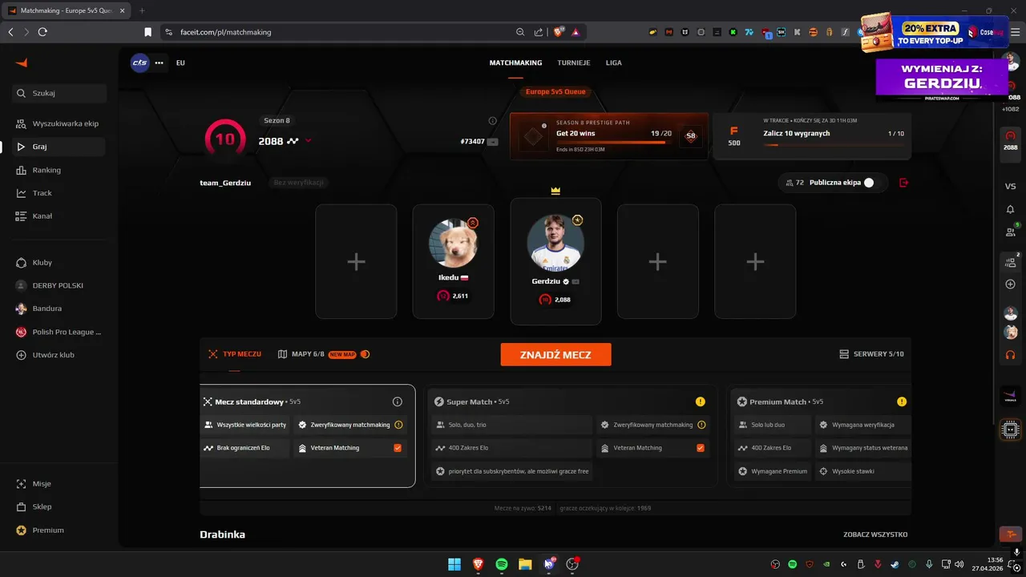Screen dimensions: 1026x577
Task: Select the MAPY 6/8 tab
Action: [323, 353]
